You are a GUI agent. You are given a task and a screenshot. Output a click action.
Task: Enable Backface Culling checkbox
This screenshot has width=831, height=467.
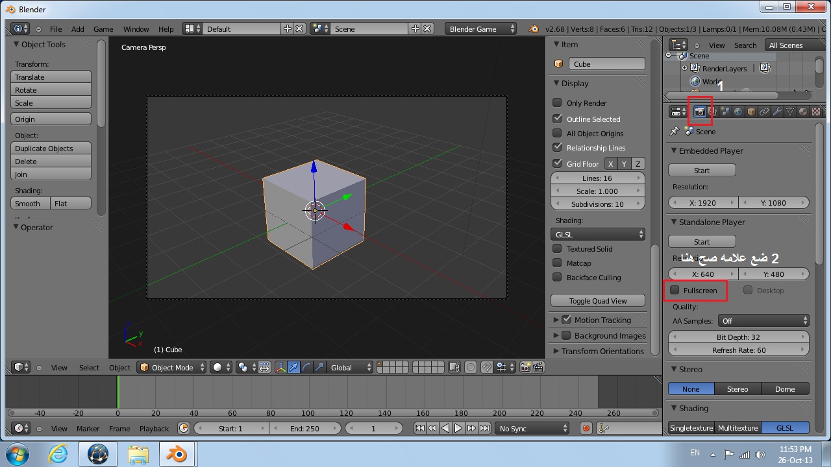tap(557, 277)
